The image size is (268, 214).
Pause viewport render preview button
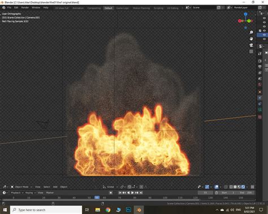pyautogui.click(x=252, y=187)
